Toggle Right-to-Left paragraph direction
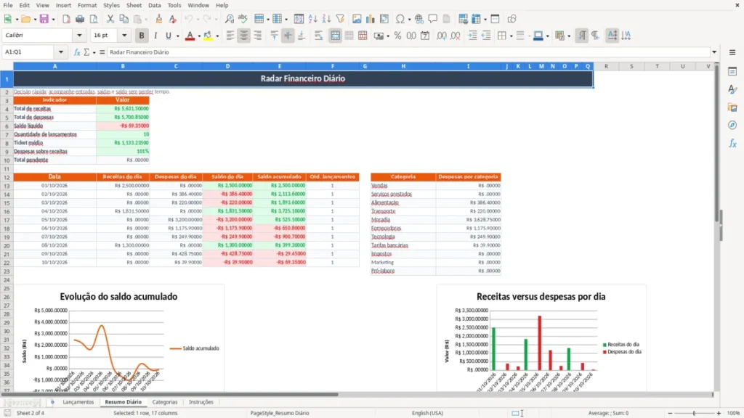This screenshot has width=744, height=418. tap(595, 36)
